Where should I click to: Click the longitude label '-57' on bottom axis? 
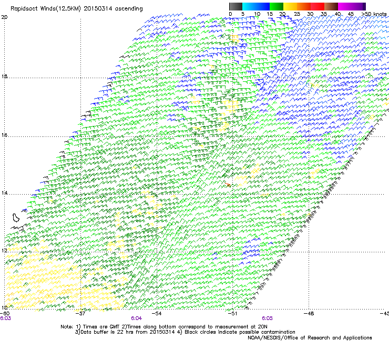click(x=80, y=314)
